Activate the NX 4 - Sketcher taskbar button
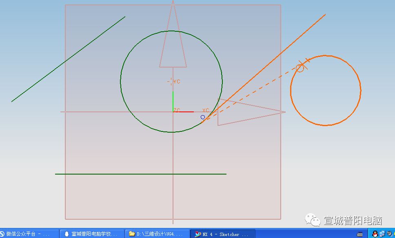Viewport: 395px width, 238px height. point(223,234)
